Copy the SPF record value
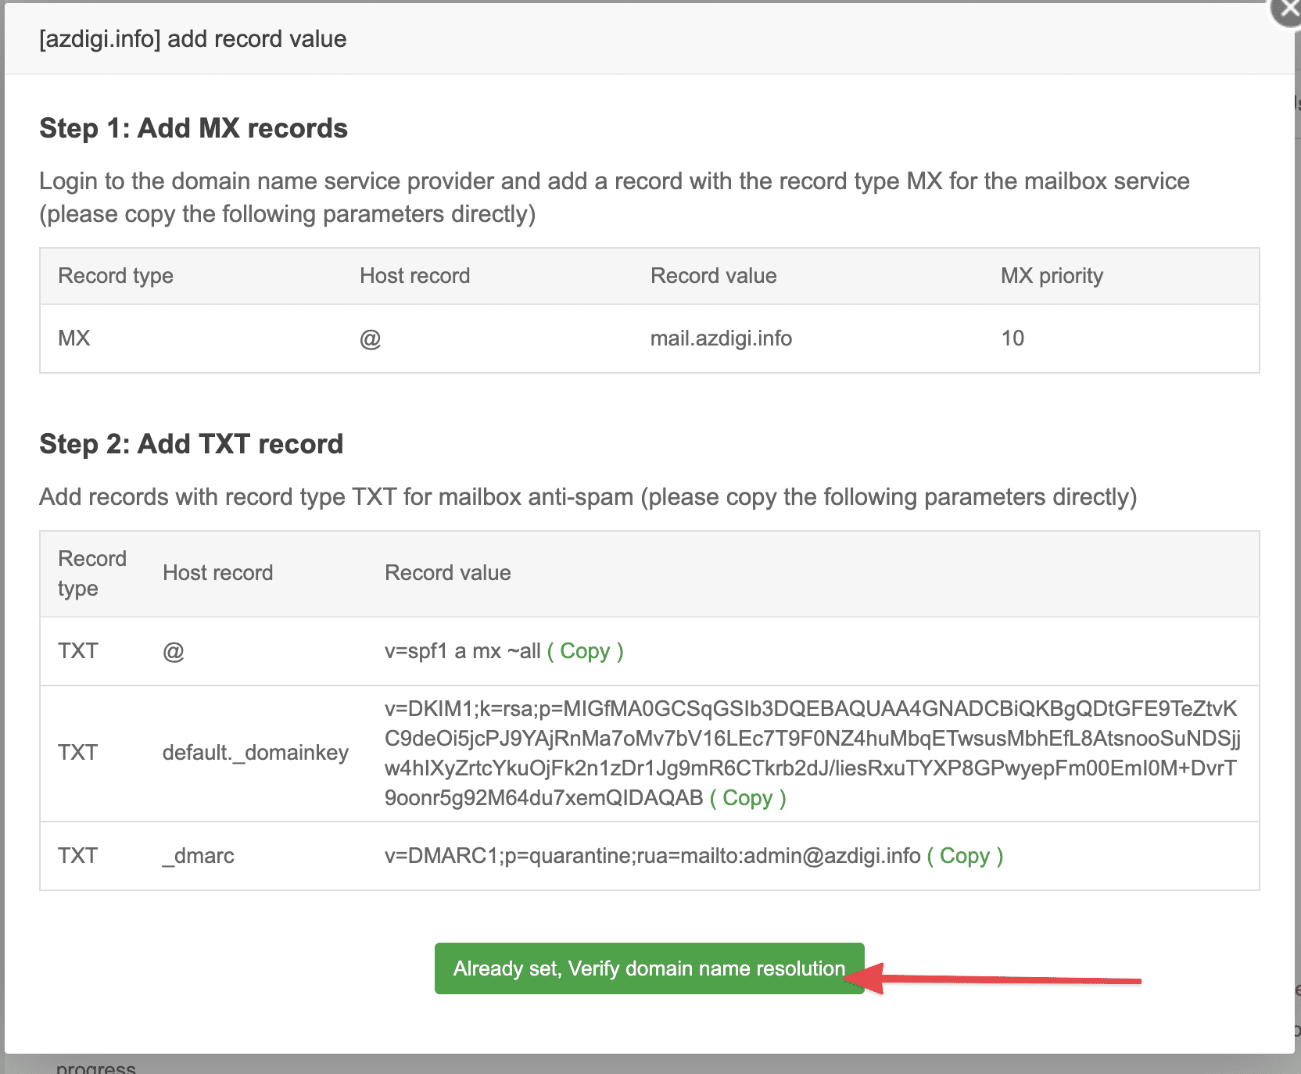The height and width of the screenshot is (1074, 1301). click(x=585, y=651)
